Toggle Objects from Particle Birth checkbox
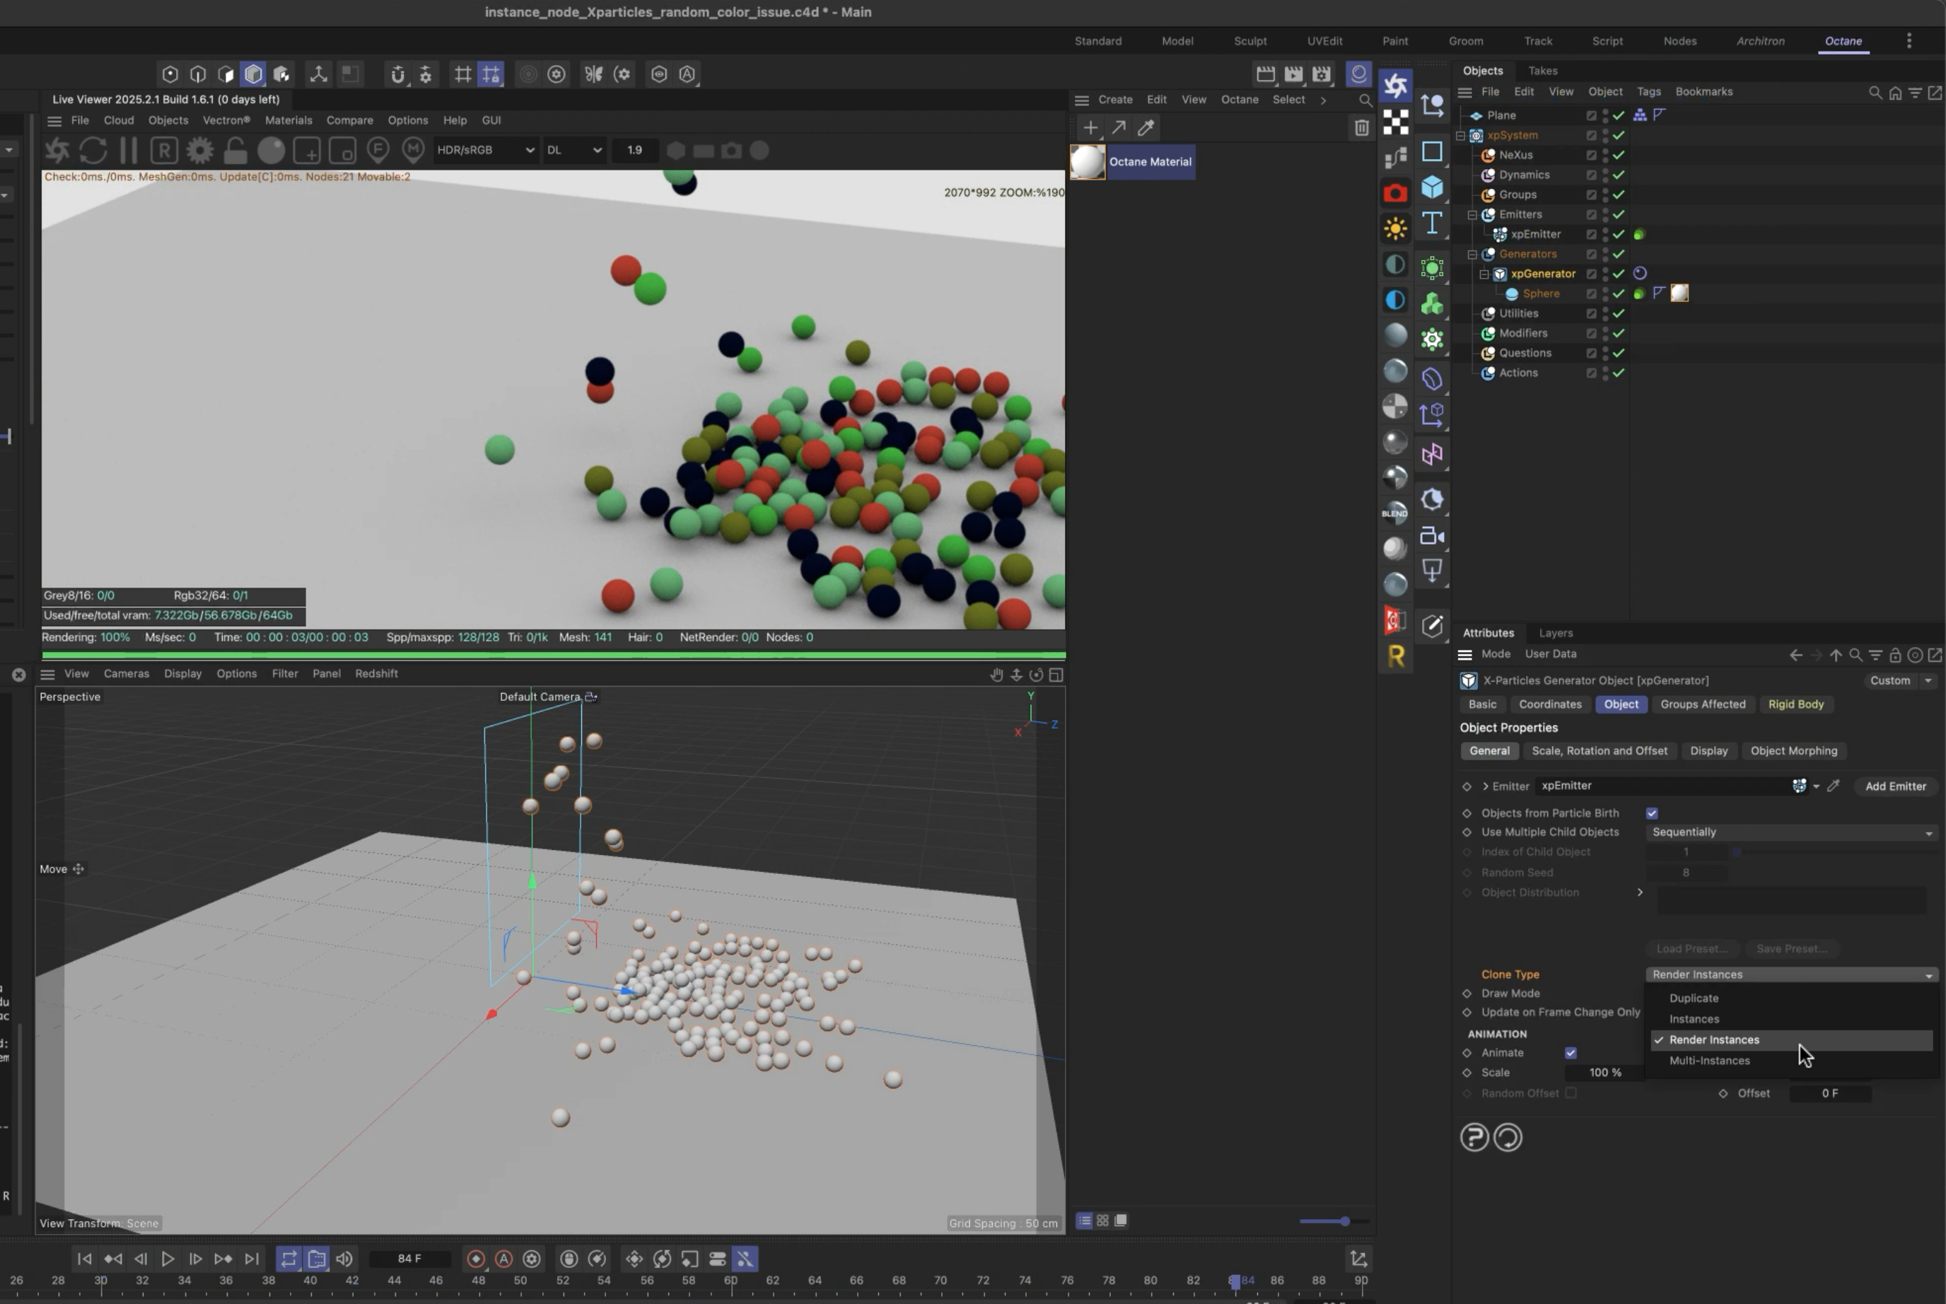Viewport: 1946px width, 1304px height. pos(1652,813)
